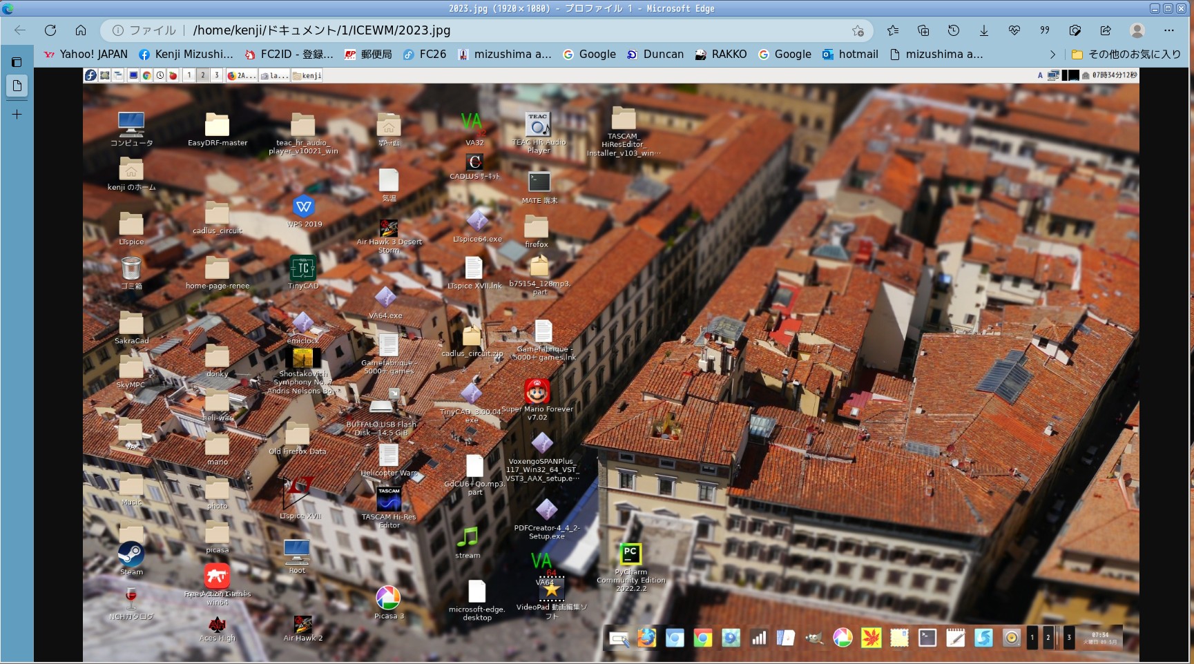Open the Collections icon in the toolbar
Viewport: 1194px width, 664px height.
(x=923, y=30)
